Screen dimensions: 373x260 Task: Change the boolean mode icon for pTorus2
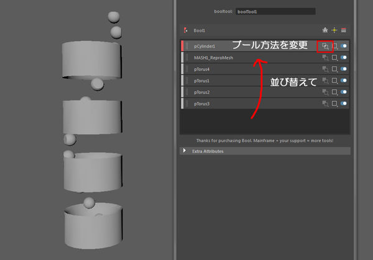(x=325, y=92)
